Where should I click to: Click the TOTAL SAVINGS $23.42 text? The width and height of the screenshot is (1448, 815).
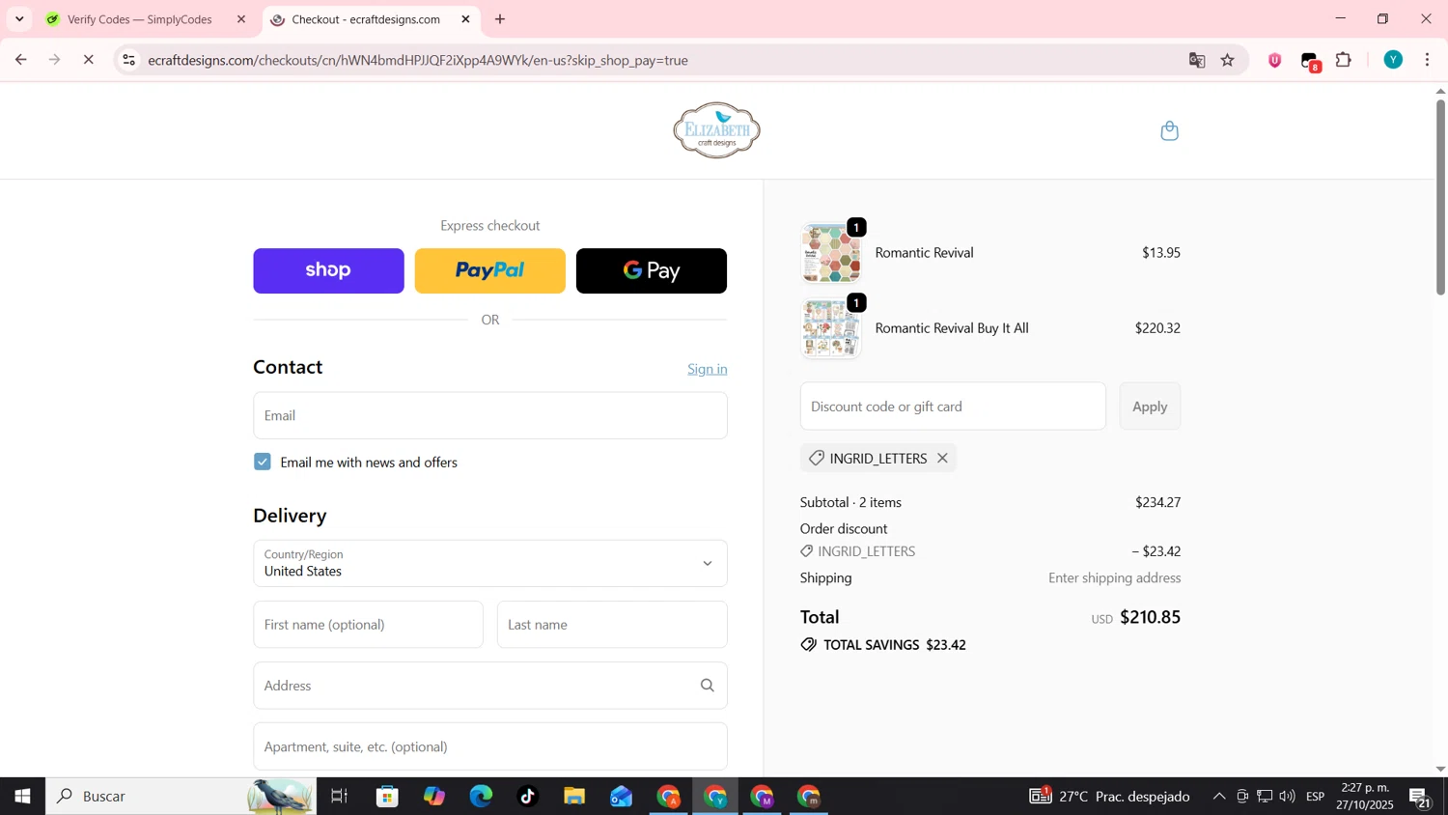click(895, 645)
